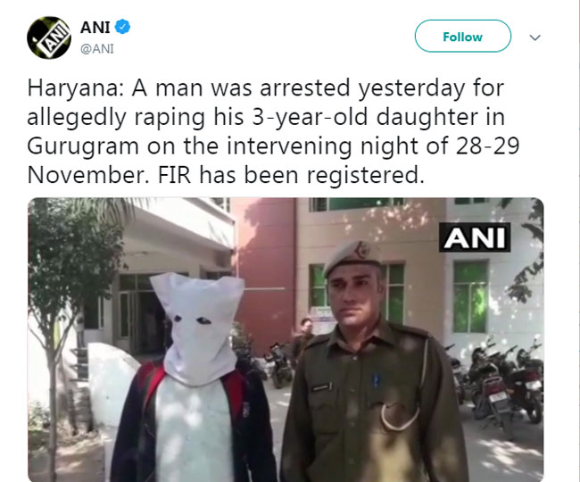Open the ANI profile avatar
Viewport: 580px width, 482px height.
pos(49,37)
